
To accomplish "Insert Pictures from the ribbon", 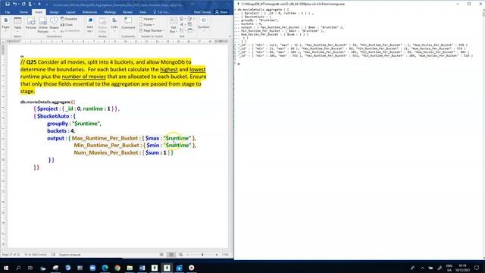I will [31, 24].
